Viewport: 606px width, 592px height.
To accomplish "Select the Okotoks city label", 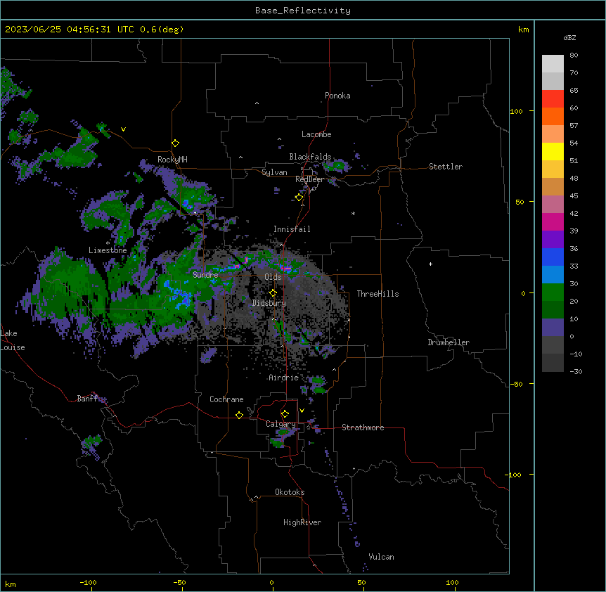I will click(290, 492).
